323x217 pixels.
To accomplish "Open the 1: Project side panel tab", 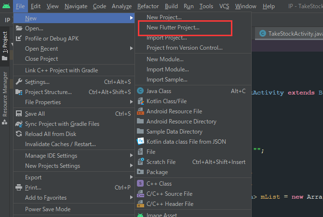I will coord(5,46).
